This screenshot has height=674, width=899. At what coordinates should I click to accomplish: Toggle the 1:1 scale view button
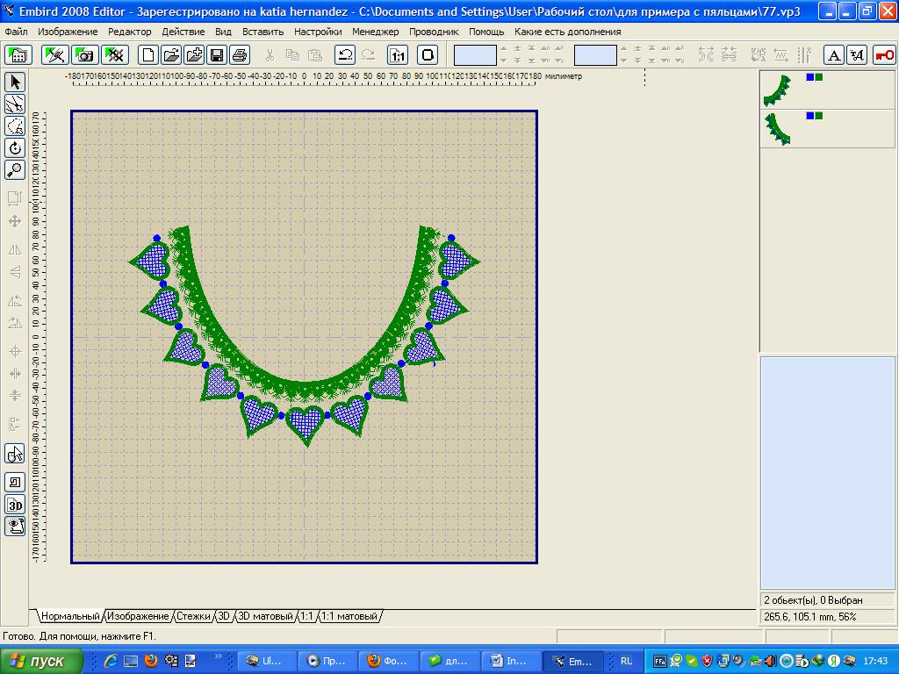tap(398, 55)
